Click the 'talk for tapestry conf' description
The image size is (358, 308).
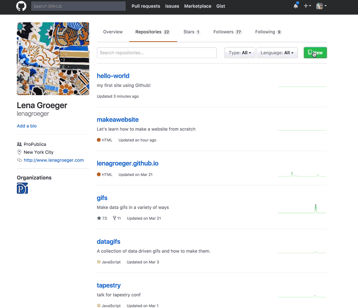click(x=119, y=295)
